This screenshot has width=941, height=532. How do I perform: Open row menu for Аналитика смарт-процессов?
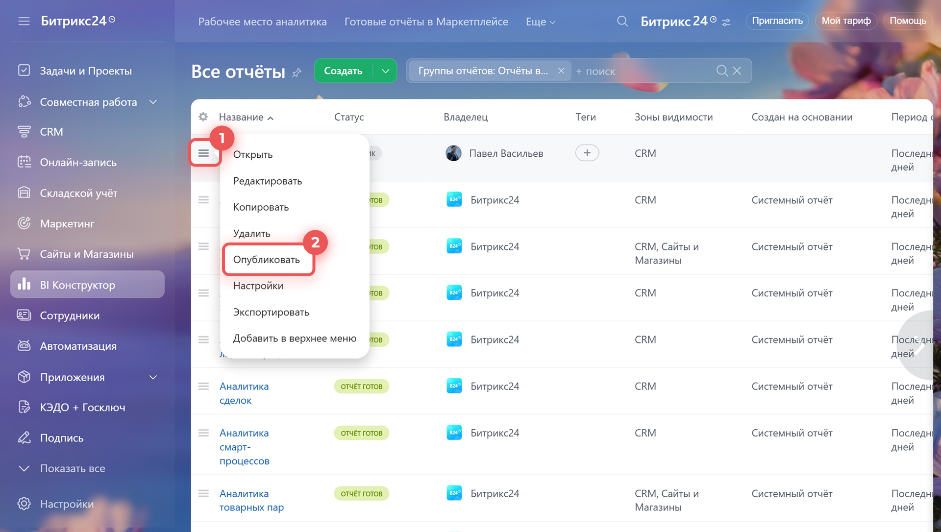point(203,433)
